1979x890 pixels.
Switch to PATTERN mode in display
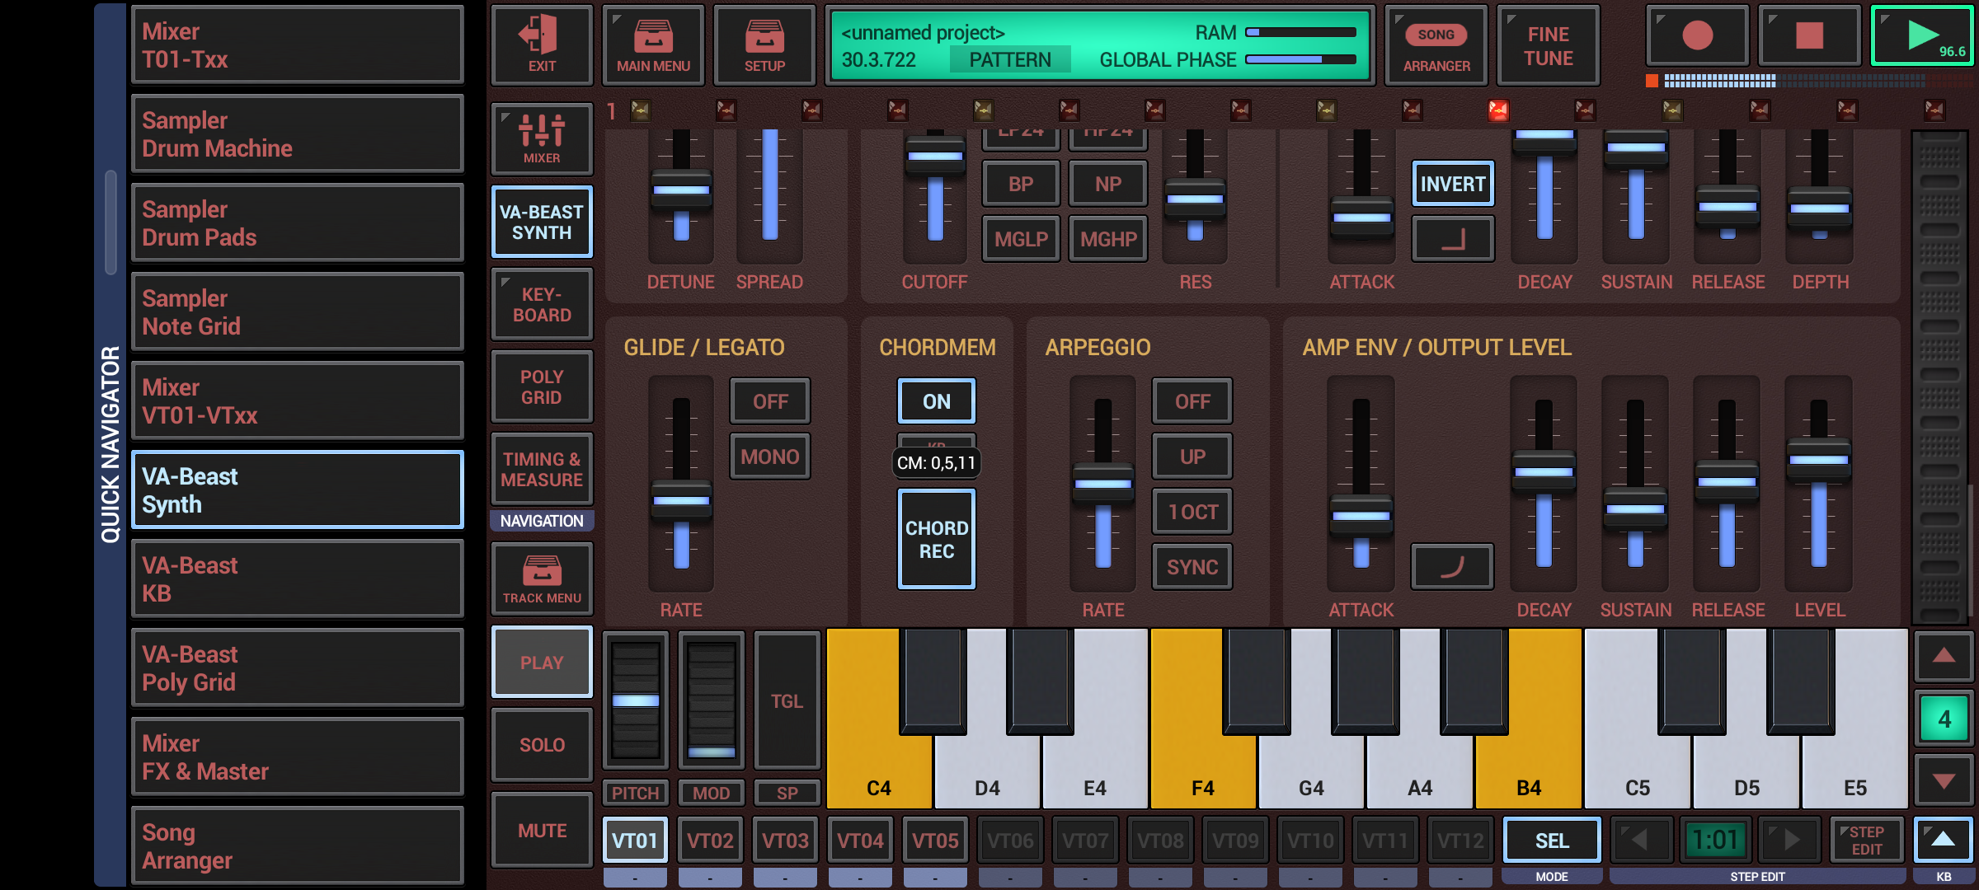click(1010, 59)
